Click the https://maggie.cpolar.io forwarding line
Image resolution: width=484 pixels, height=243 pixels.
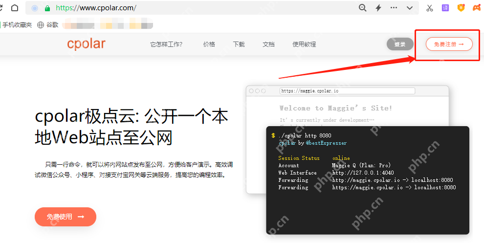click(394, 187)
